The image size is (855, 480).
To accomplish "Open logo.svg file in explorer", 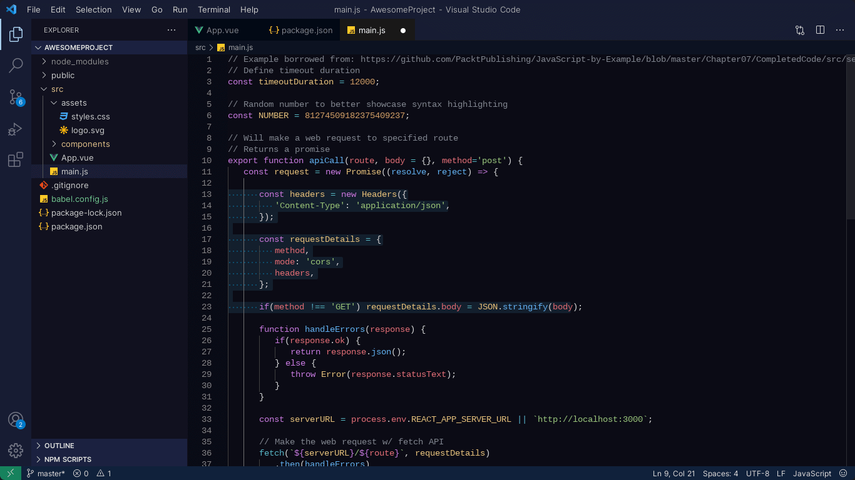I will [x=88, y=130].
